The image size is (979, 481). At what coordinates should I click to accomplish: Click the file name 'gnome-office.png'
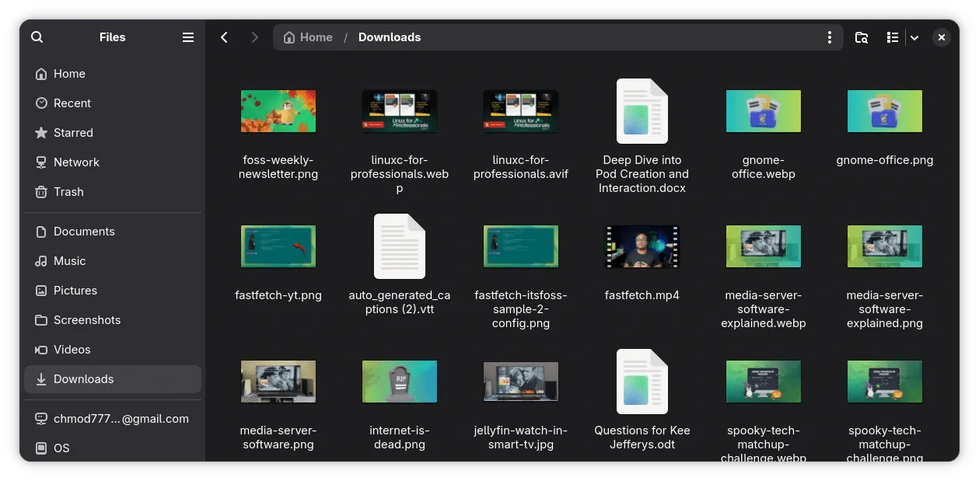[885, 160]
